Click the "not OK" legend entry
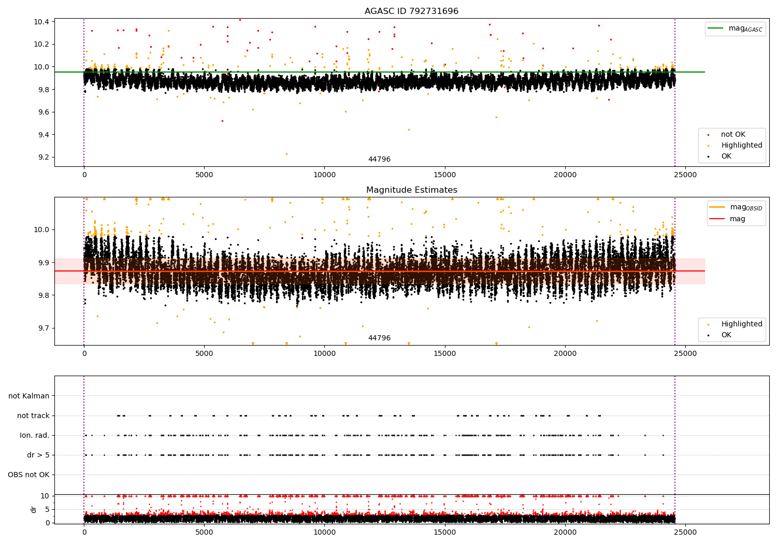Screen dimensions: 777x544 (733, 135)
